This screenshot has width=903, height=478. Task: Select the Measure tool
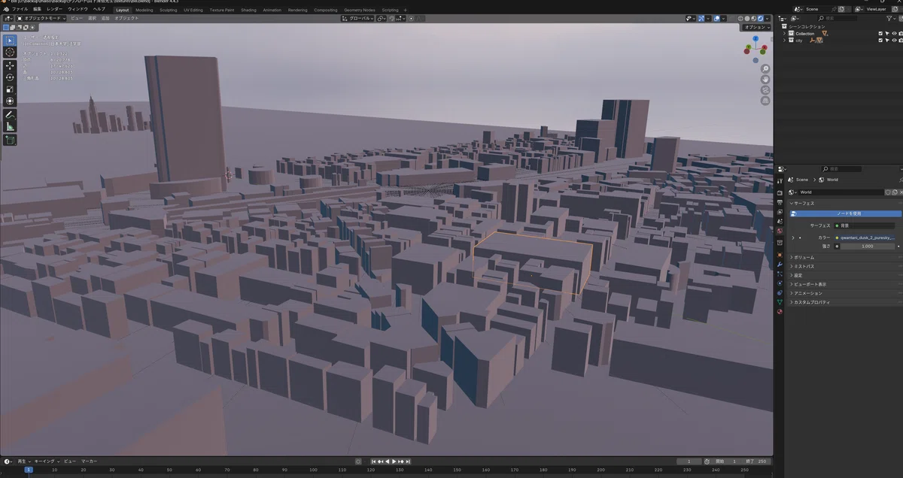[10, 127]
